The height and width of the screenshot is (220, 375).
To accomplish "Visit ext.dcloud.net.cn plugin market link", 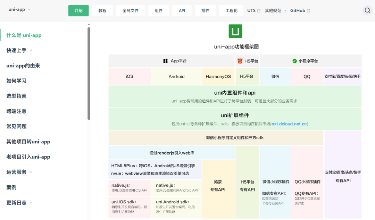I will [289, 124].
